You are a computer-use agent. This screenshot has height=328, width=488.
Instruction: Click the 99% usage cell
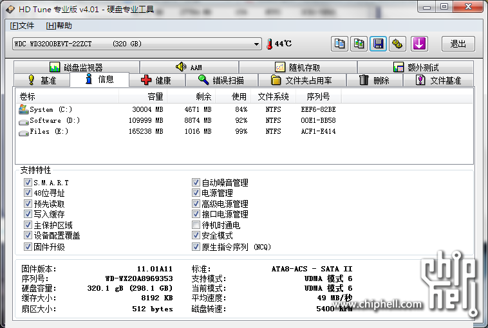click(x=241, y=131)
